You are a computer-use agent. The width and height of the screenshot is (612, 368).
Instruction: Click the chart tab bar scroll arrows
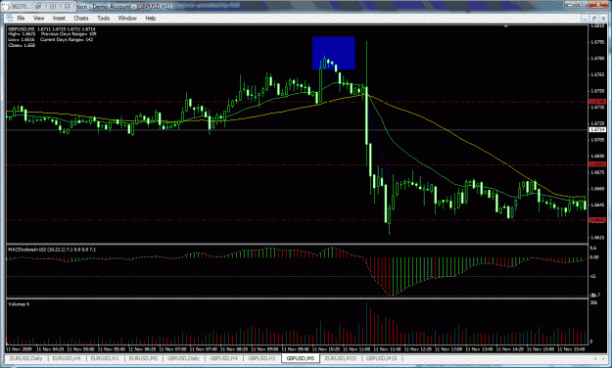598,358
